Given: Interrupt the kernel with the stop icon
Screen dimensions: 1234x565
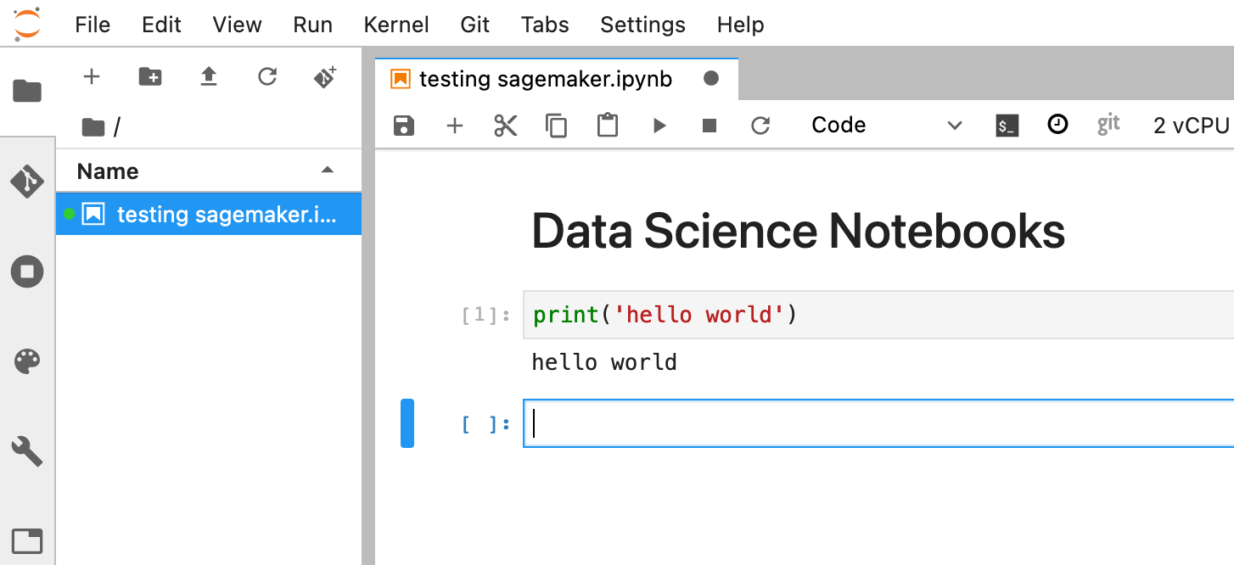Looking at the screenshot, I should coord(710,125).
